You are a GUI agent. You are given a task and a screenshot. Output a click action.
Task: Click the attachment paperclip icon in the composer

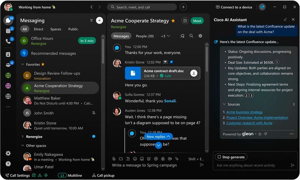pos(114,159)
